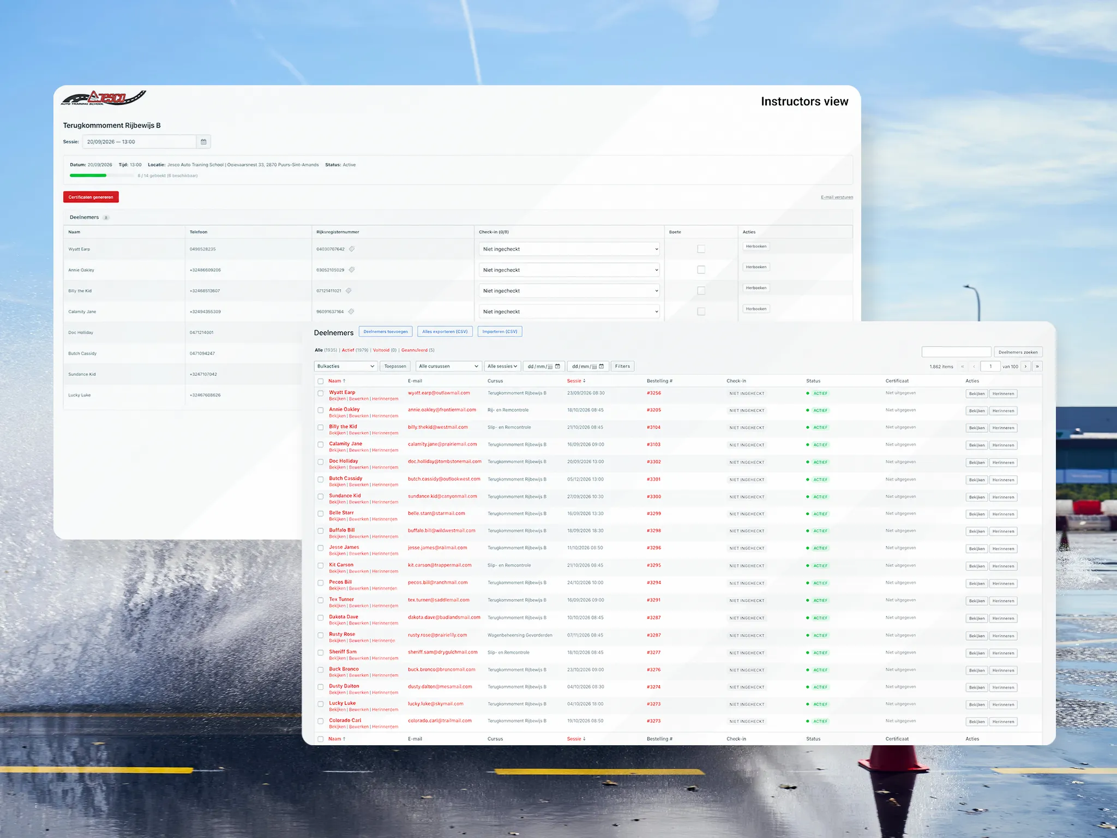
Task: Click tag icon beside 04030707642
Action: [352, 249]
